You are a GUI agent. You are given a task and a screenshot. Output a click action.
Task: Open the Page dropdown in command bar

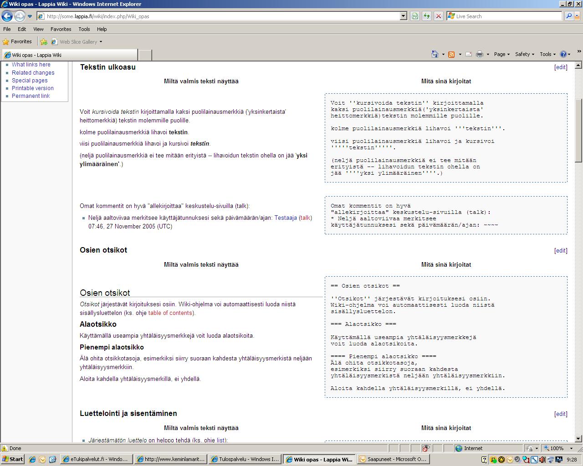point(501,54)
